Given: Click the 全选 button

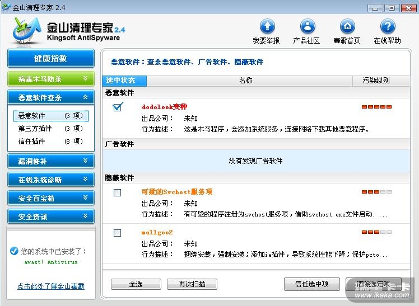Looking at the screenshot, I should pyautogui.click(x=136, y=284).
